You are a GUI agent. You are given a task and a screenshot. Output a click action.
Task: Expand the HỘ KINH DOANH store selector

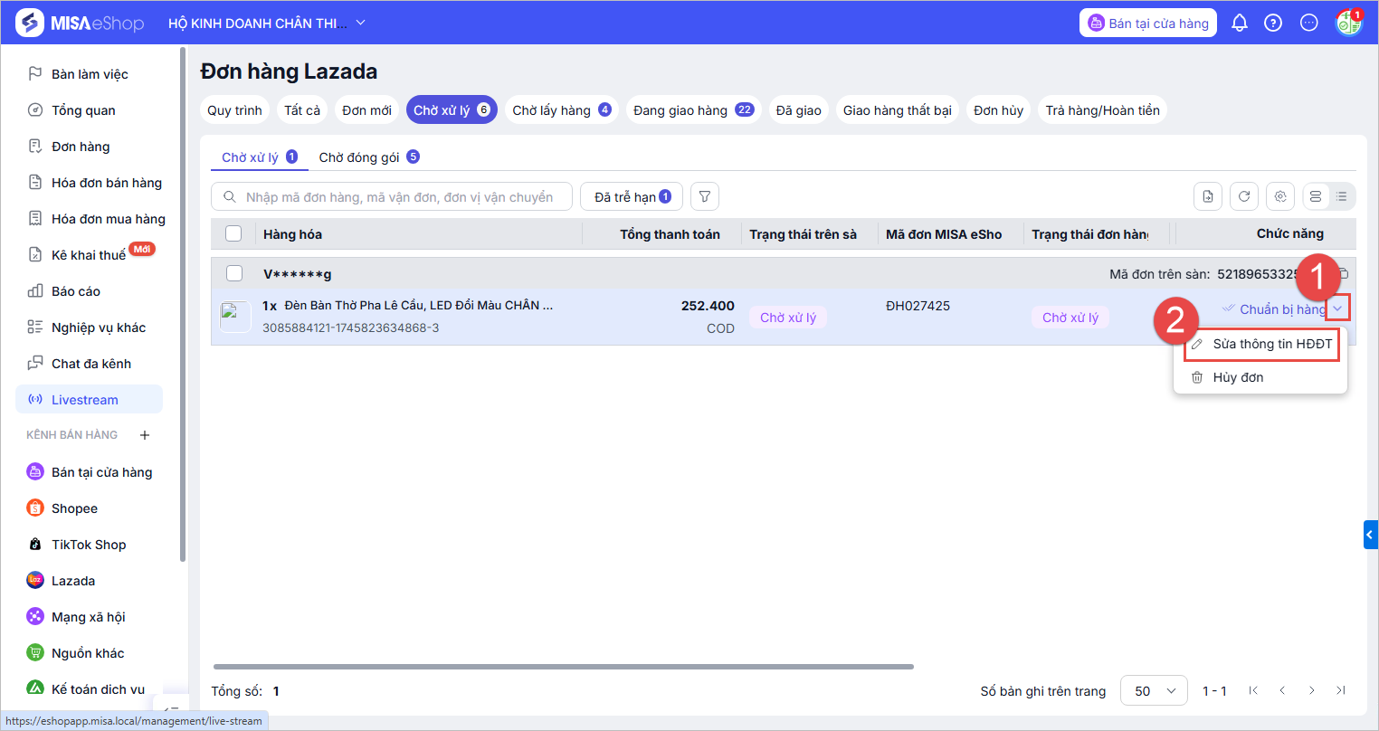(267, 23)
